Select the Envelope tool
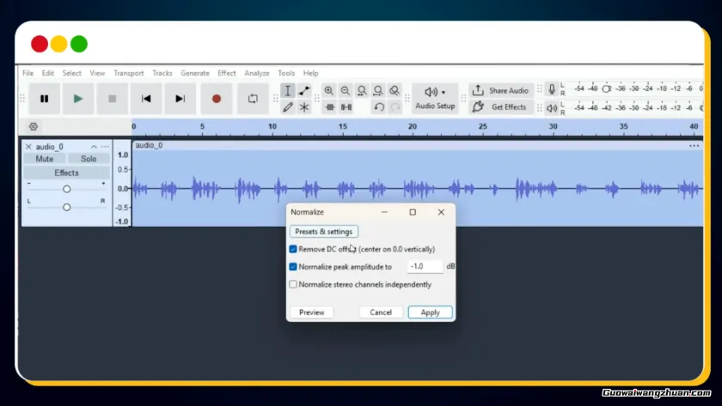 pos(304,91)
